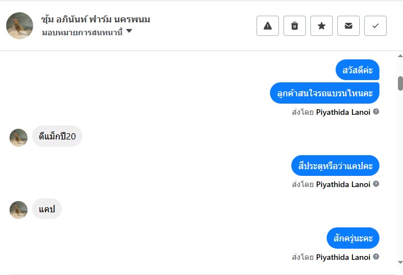This screenshot has height=275, width=403.
Task: Click the customer name in header
Action: pyautogui.click(x=95, y=20)
